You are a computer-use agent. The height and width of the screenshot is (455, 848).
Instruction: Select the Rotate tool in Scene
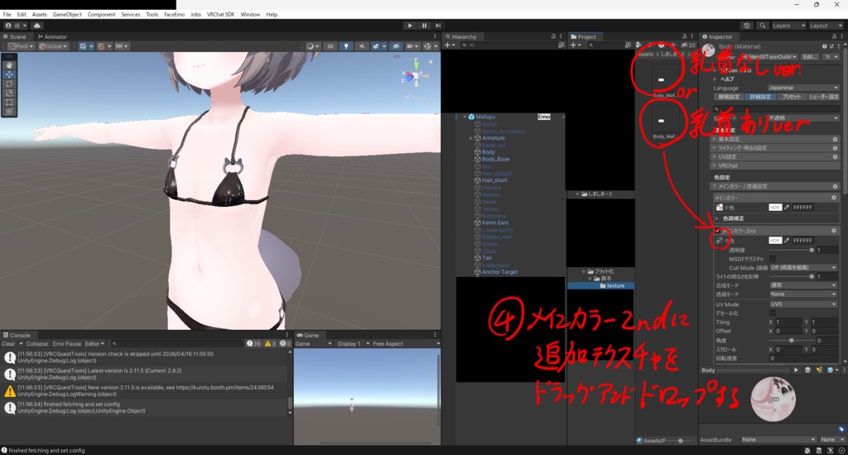pos(9,84)
